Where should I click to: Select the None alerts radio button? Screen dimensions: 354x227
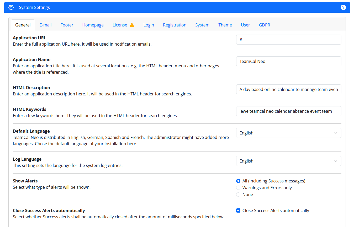pyautogui.click(x=238, y=194)
